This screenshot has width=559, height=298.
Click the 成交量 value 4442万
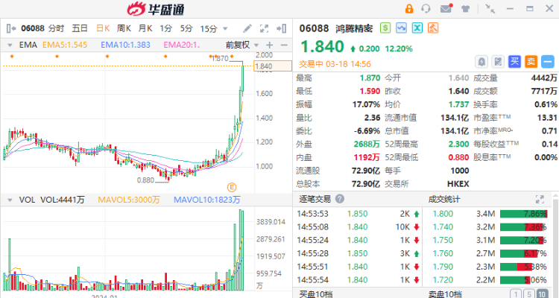coord(544,77)
